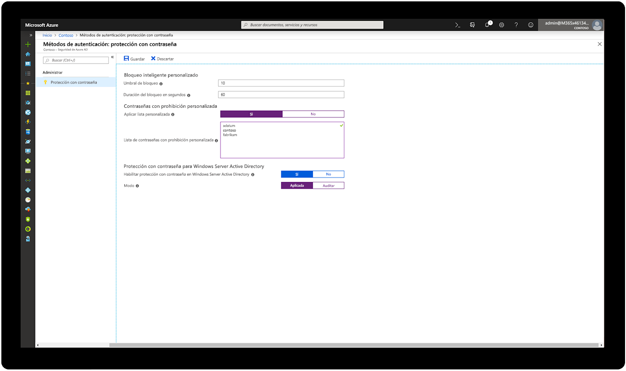Click info icon beside Habilitar protección con contraseña
Viewport: 626px width, 371px height.
tap(252, 175)
